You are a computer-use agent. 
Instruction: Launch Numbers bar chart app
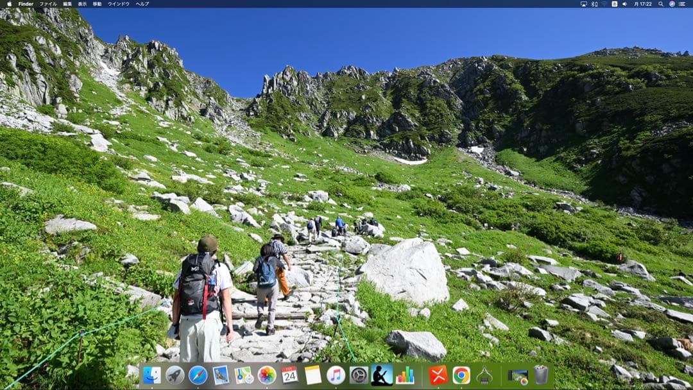tap(405, 375)
